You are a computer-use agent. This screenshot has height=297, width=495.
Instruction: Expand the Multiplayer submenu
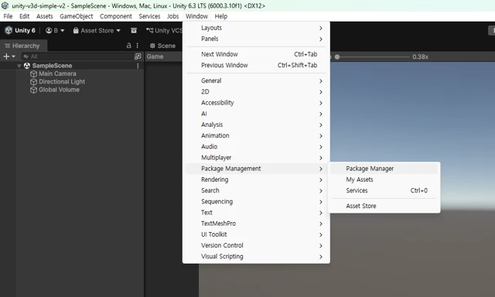click(x=256, y=158)
